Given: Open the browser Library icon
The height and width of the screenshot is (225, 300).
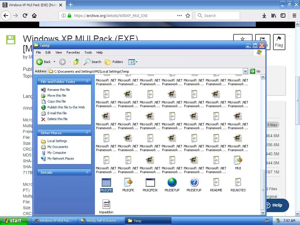Looking at the screenshot, I should coord(274,16).
